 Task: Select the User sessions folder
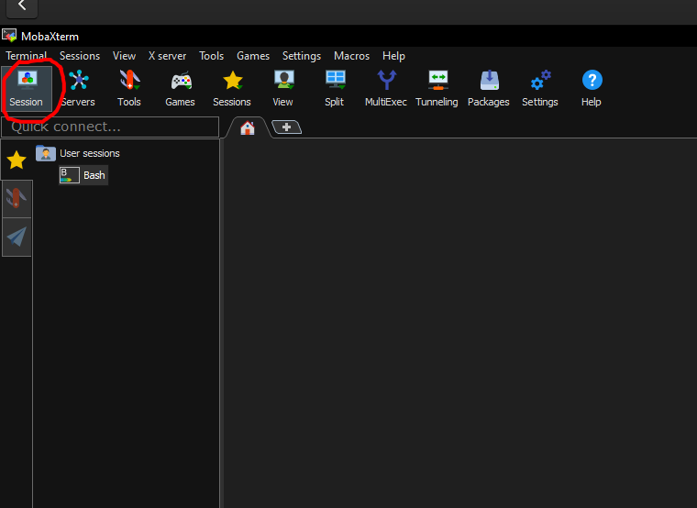click(x=89, y=153)
